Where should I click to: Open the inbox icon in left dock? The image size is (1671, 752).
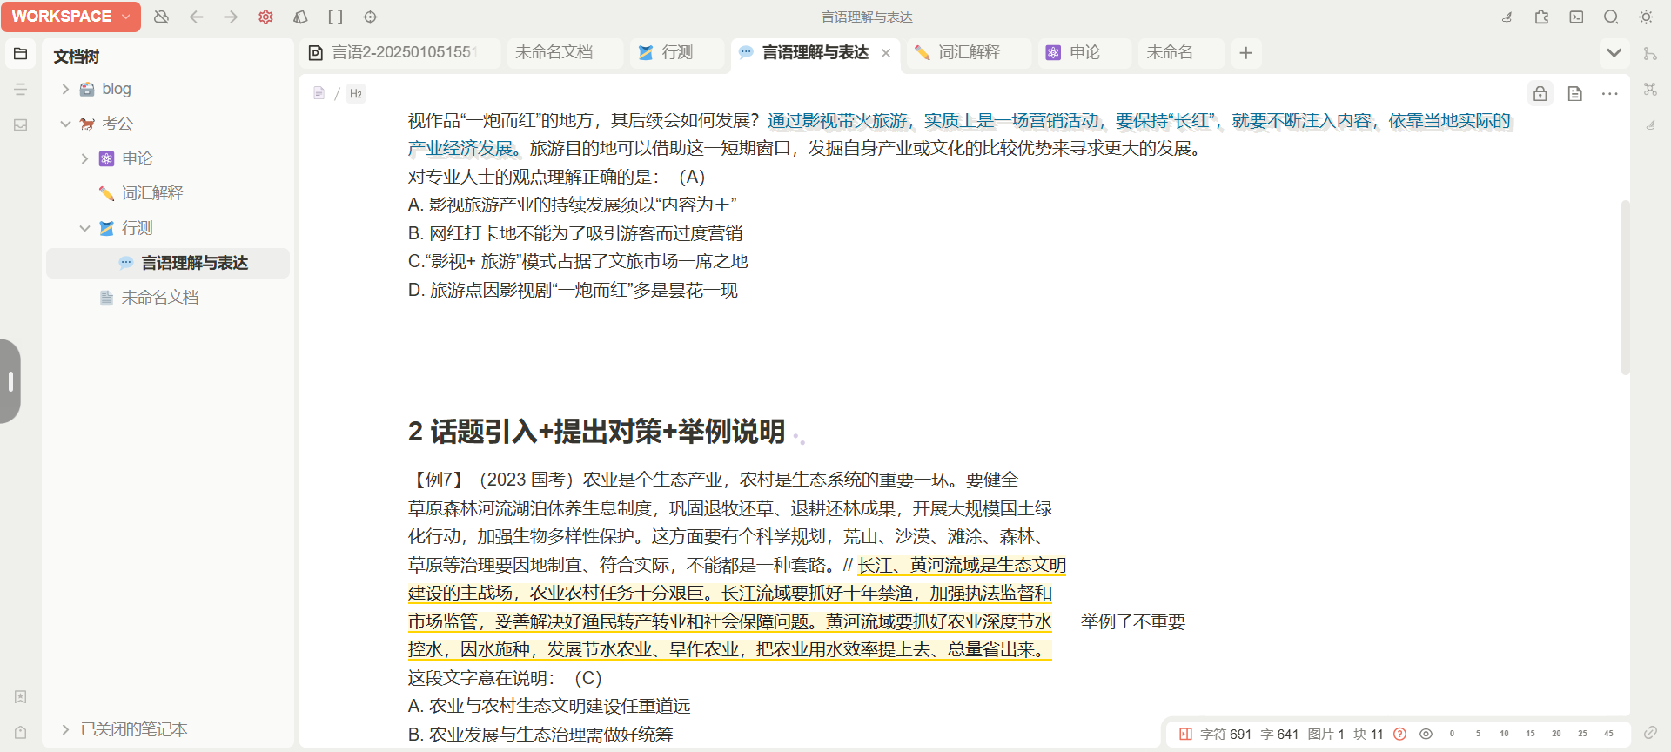tap(21, 124)
